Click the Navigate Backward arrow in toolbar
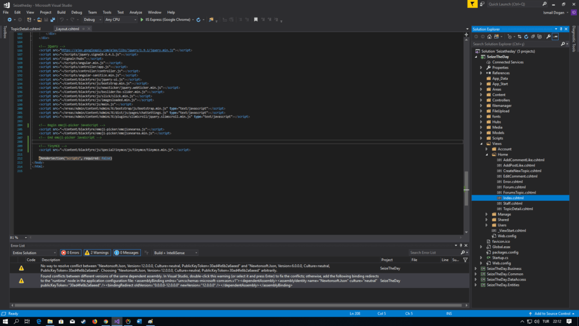Screen dimensions: 579x326 coord(10,20)
